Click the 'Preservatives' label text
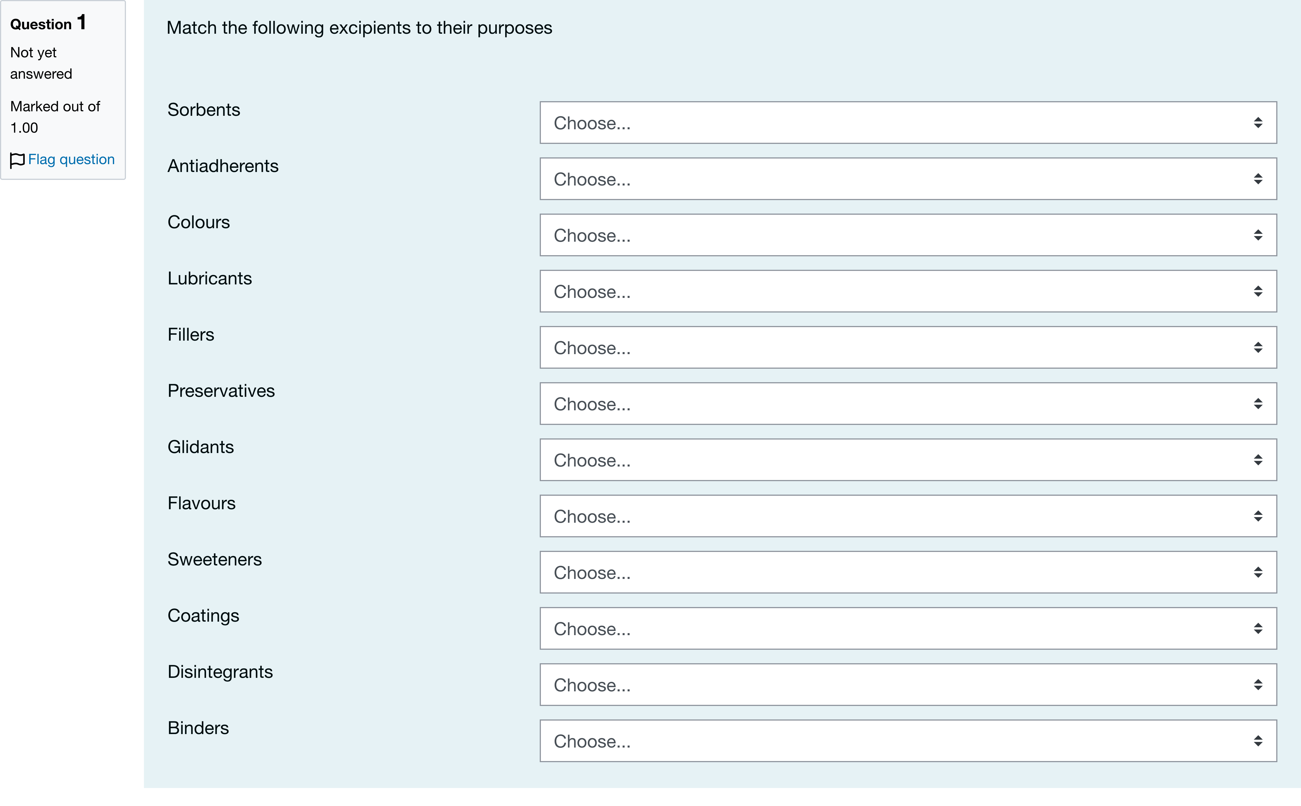The image size is (1301, 806). [221, 391]
